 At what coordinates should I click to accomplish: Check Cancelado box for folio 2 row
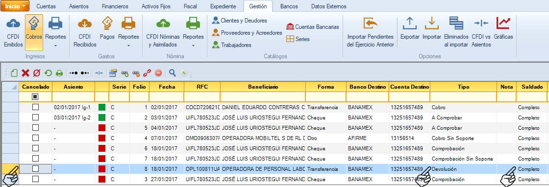click(35, 117)
